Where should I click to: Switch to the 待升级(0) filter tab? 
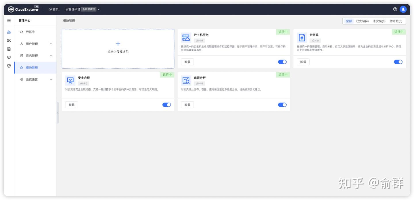(x=396, y=21)
